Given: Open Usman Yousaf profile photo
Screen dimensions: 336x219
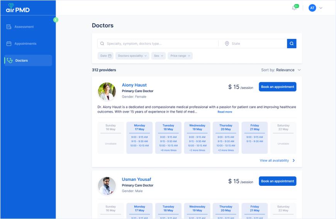Looking at the screenshot, I should click(107, 186).
